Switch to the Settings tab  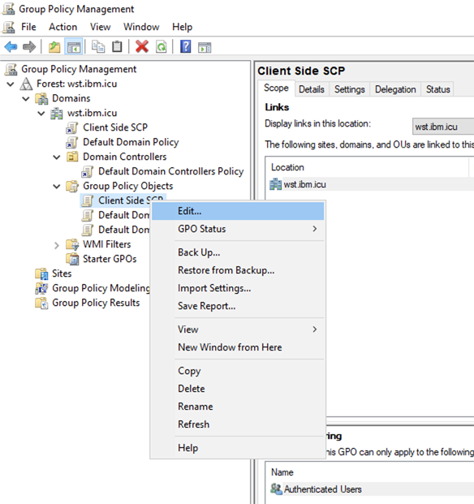349,89
